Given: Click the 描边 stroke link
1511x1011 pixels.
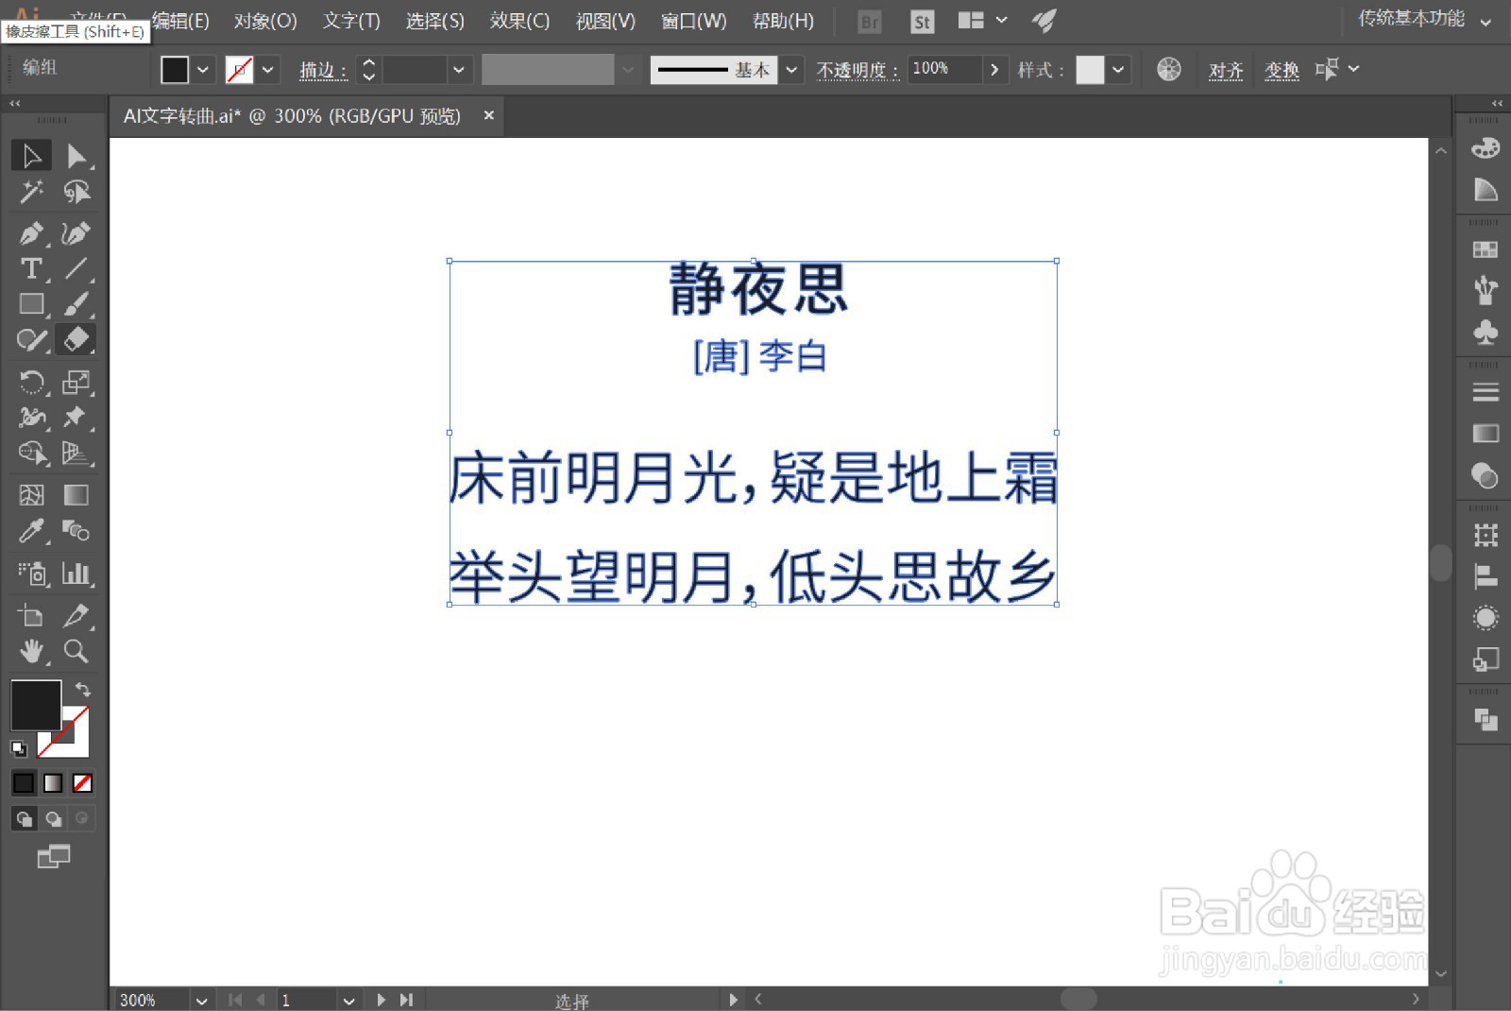Looking at the screenshot, I should [x=323, y=70].
